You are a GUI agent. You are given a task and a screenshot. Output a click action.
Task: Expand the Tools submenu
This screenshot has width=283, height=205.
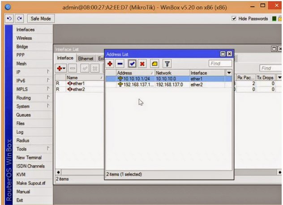(x=33, y=149)
